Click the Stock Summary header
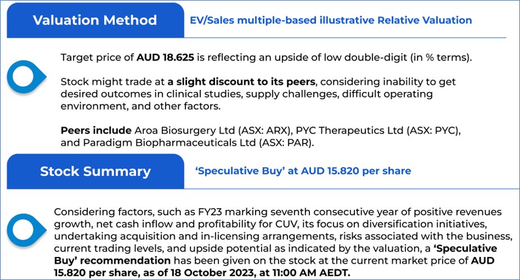Image resolution: width=520 pixels, height=280 pixels. [x=94, y=171]
